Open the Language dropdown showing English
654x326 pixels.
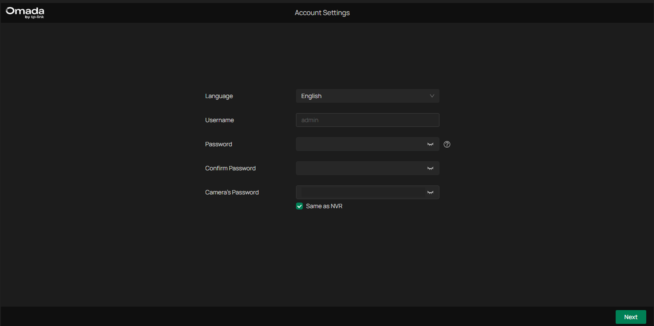tap(368, 96)
